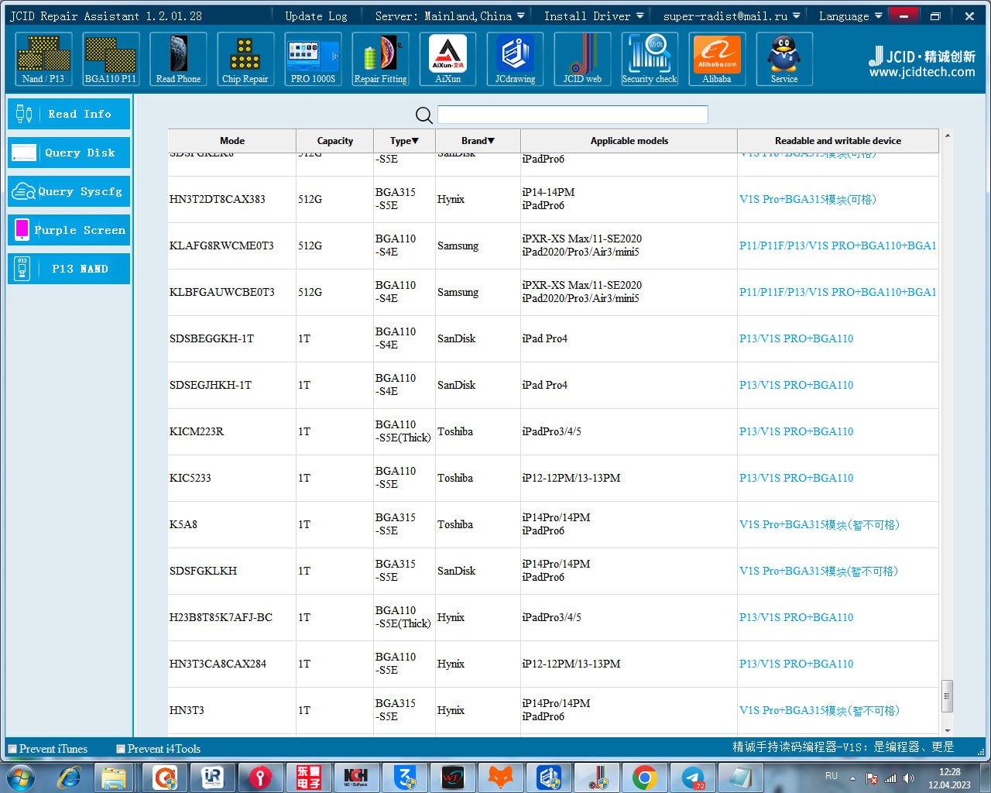Launch AiXun shortcut
This screenshot has height=793, width=991.
click(447, 59)
